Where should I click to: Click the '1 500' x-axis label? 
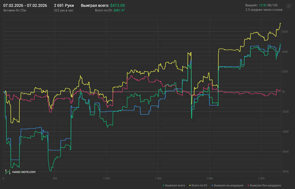click(x=158, y=178)
